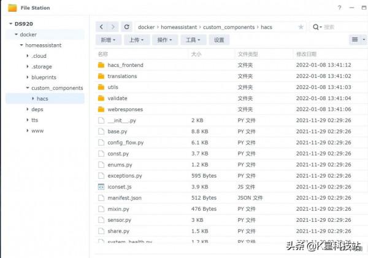Expand the hacs tree node arrow
This screenshot has width=368, height=258.
point(33,98)
